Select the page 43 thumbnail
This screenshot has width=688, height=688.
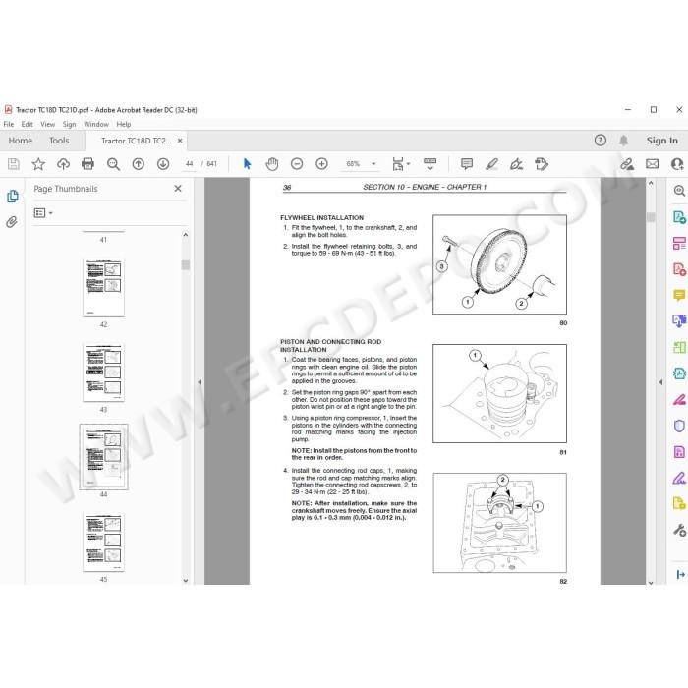click(103, 373)
